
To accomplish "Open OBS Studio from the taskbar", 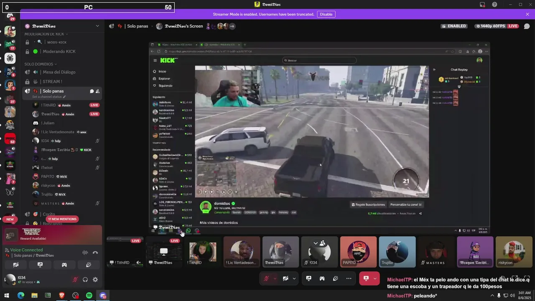I will click(x=75, y=296).
